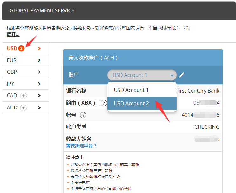236x193 pixels.
Task: Click the pencil edit icon beside account dropdown
Action: pos(181,75)
